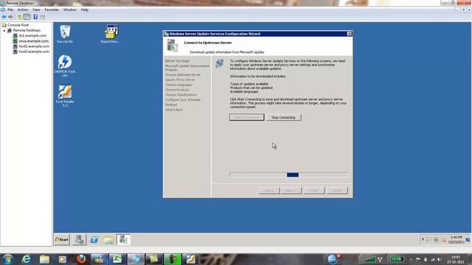Click the remote taskbar clock showing 3:40 PM
Viewport: 472px width, 265px height.
click(x=456, y=239)
